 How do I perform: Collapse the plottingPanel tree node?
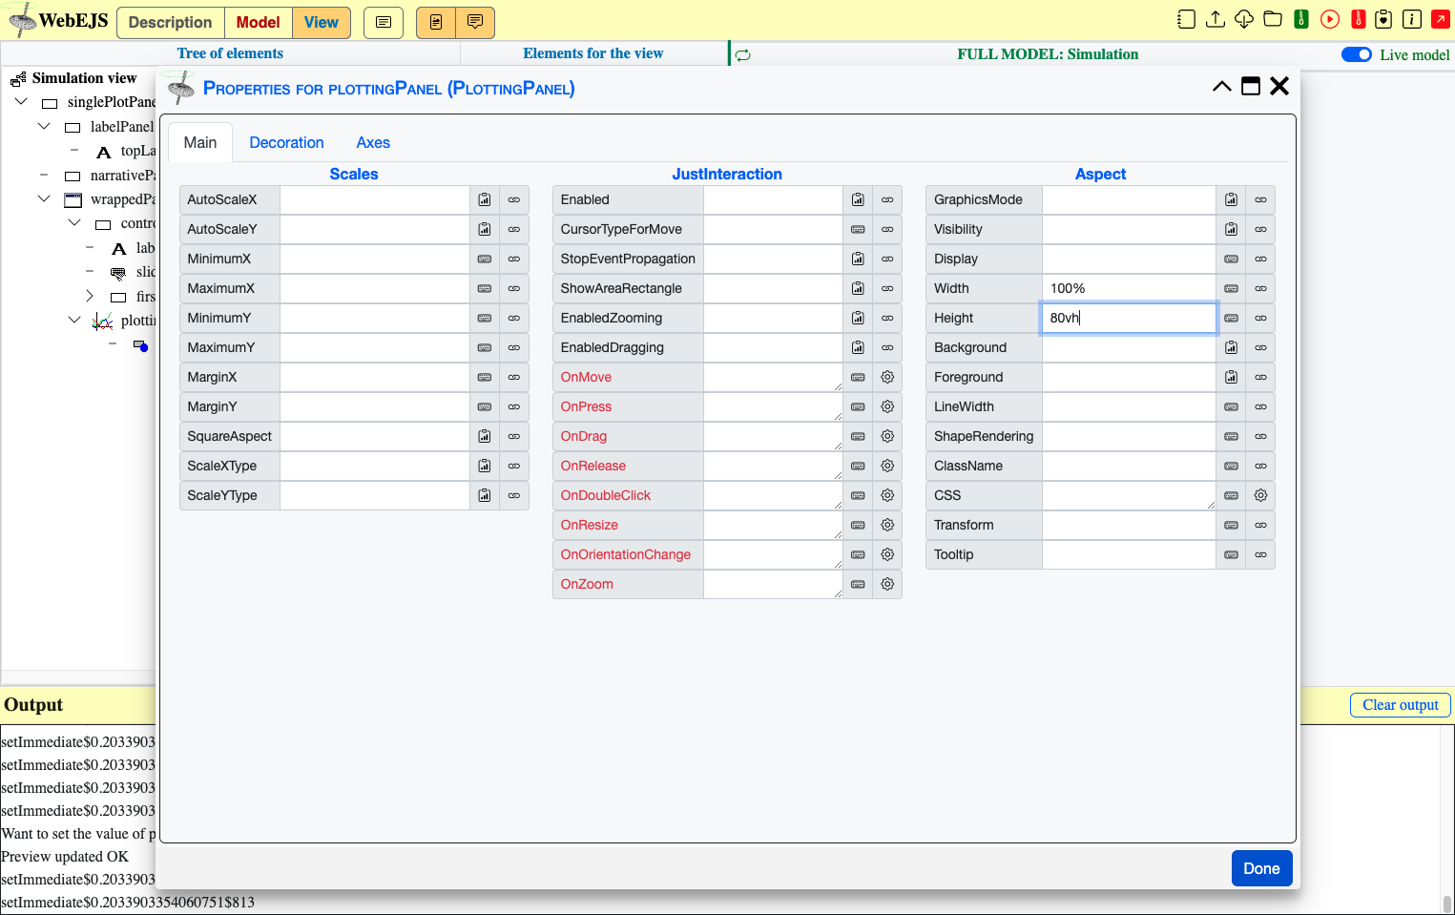click(74, 320)
